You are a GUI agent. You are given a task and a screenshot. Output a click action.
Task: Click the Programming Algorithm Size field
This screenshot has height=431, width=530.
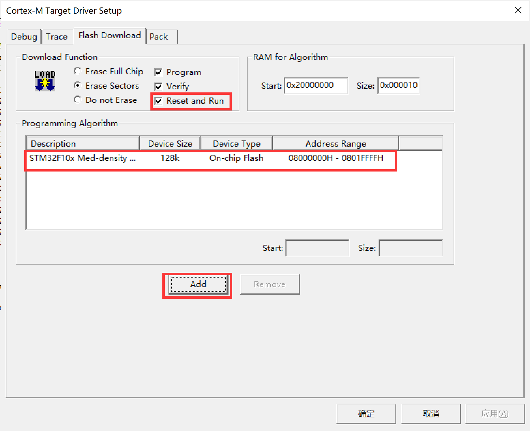click(x=411, y=248)
